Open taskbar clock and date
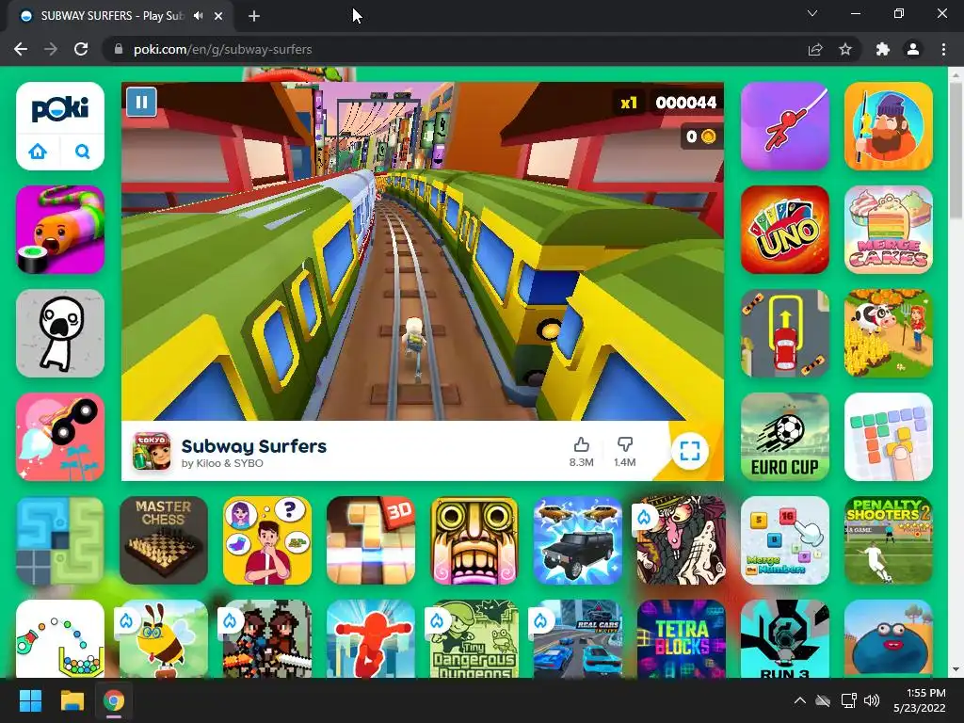The height and width of the screenshot is (723, 964). click(x=921, y=700)
